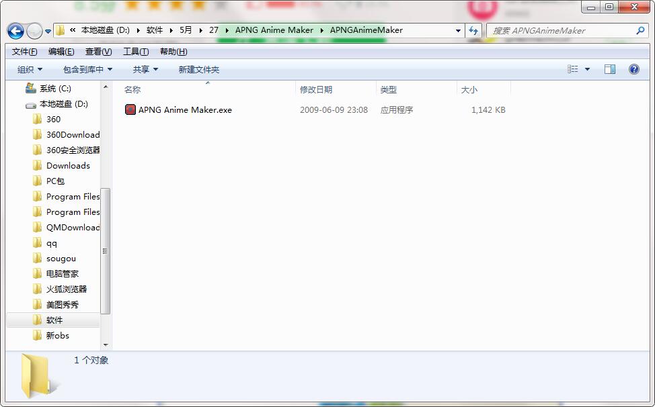
Task: Click folder icon beside 360Download
Action: (37, 134)
